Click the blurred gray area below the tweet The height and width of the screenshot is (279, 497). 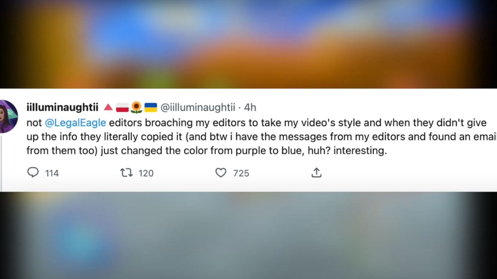coord(248,235)
